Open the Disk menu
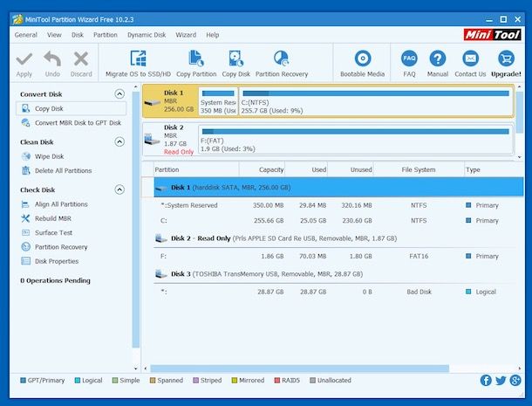Viewport: 532px width, 406px height. pos(78,35)
